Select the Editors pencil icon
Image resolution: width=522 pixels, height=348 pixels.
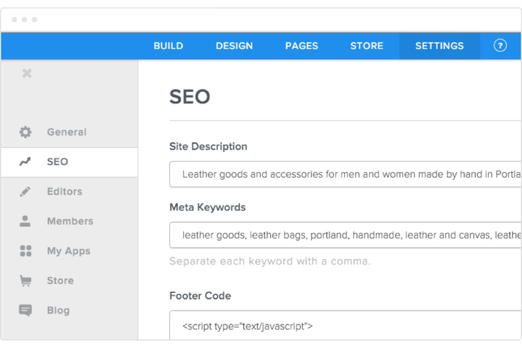(x=25, y=191)
